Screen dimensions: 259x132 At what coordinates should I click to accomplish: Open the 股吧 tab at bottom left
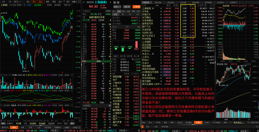pos(14,128)
